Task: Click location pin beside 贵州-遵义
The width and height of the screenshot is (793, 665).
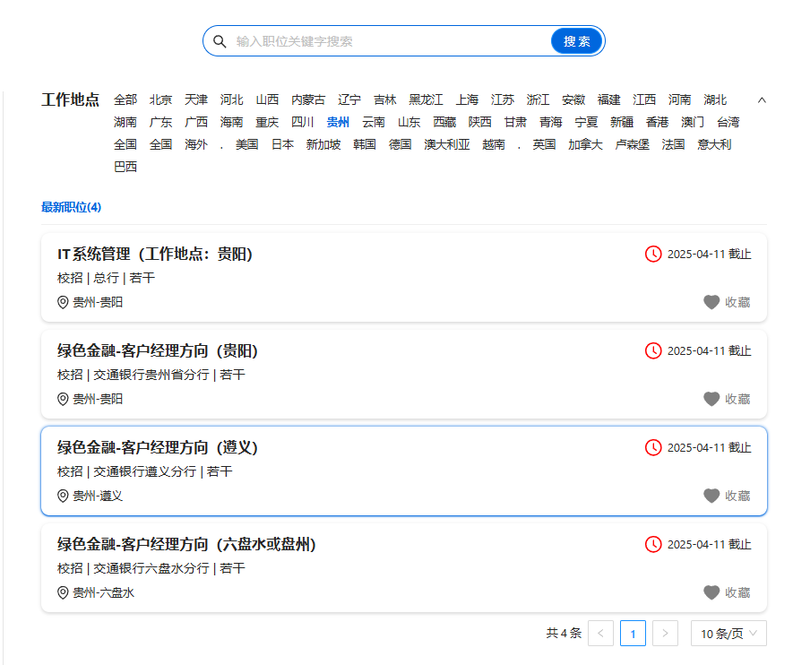Action: (x=63, y=497)
